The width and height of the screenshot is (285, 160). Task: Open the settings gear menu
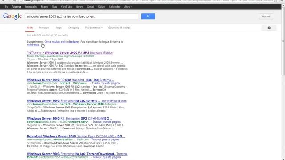(269, 28)
